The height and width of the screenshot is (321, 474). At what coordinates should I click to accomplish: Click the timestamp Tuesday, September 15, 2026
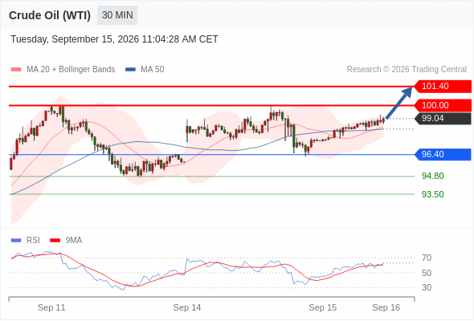pyautogui.click(x=114, y=39)
